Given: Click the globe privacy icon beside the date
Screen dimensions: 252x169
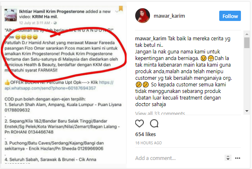Looking at the screenshot, I should 55,23.
